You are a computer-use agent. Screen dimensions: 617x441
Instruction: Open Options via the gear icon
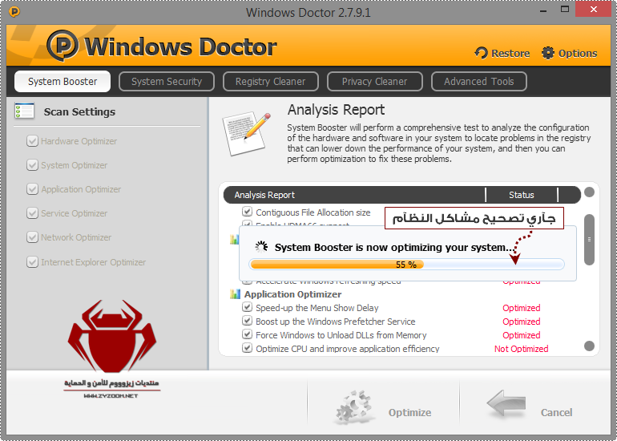point(548,53)
